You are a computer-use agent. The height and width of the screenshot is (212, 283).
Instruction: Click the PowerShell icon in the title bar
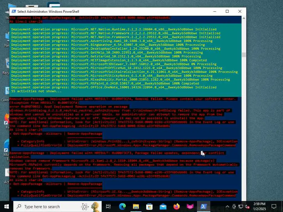[x=14, y=12]
